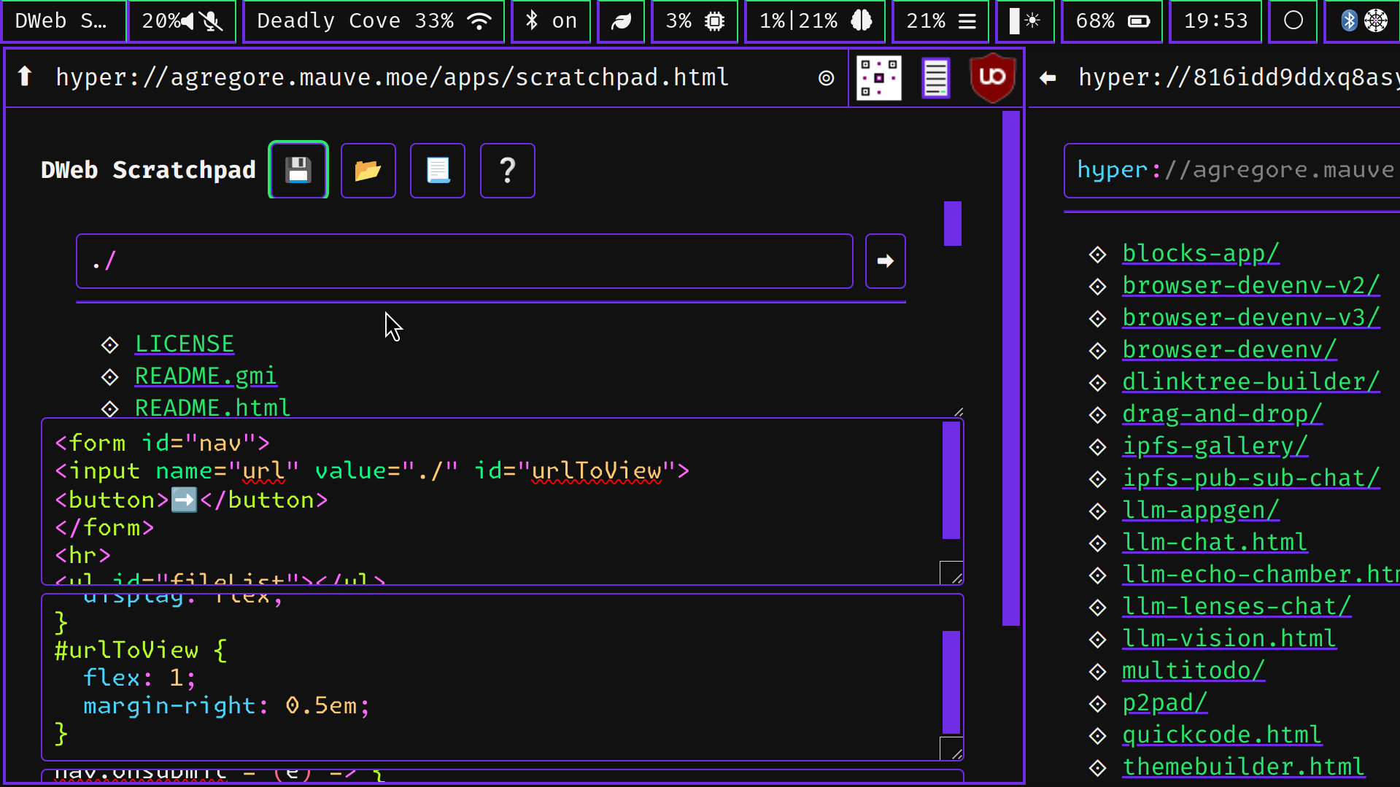The width and height of the screenshot is (1400, 787).
Task: Open llm-lenses-chat/ folder link
Action: 1236,606
